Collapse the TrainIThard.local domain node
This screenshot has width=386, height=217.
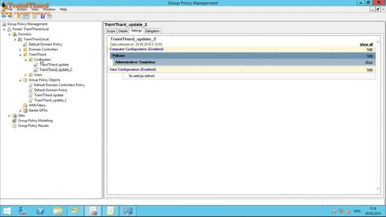click(14, 39)
